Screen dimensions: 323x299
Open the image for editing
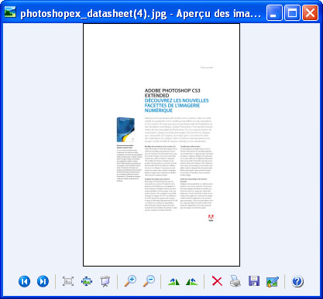273,281
